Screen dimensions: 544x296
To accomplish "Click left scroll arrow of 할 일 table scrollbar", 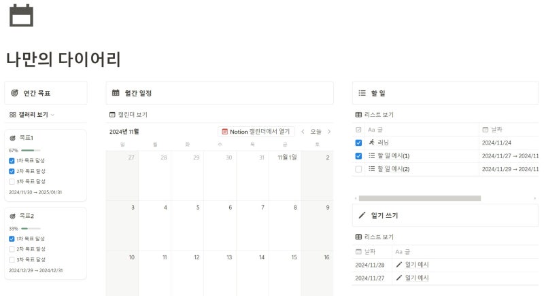I will pos(356,198).
